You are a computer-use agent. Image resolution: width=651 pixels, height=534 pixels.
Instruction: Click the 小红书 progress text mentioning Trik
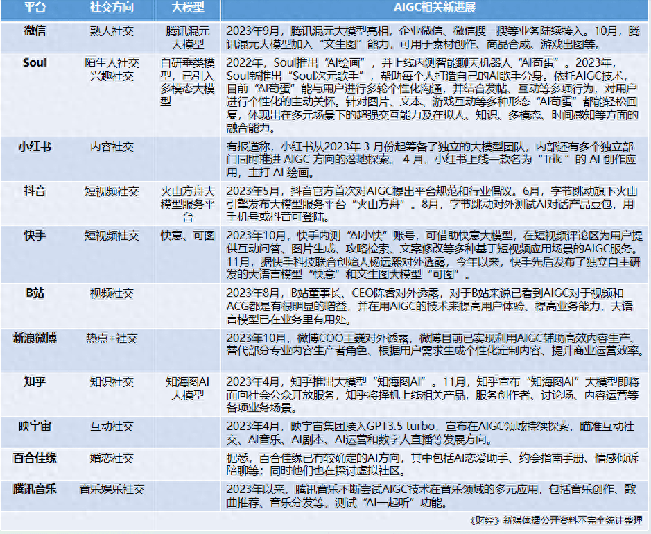431,160
